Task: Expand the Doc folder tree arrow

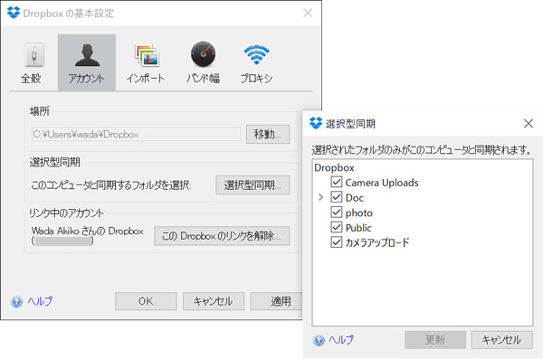Action: click(320, 197)
